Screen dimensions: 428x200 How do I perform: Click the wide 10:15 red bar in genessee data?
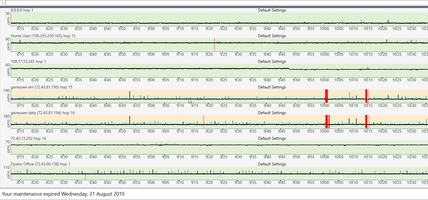coord(366,121)
